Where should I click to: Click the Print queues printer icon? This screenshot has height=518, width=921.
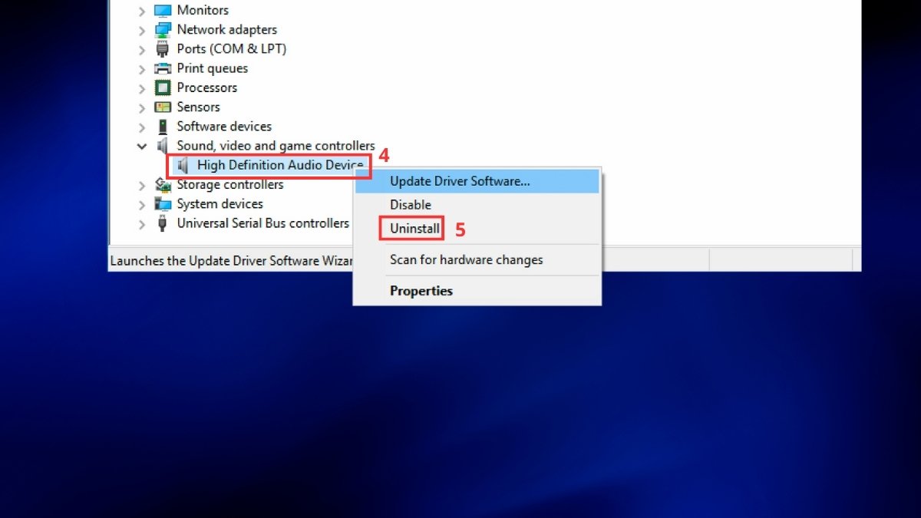[162, 68]
